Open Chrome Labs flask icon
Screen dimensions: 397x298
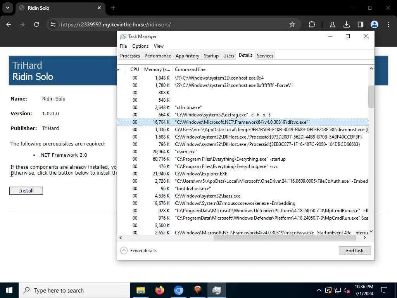(x=332, y=24)
